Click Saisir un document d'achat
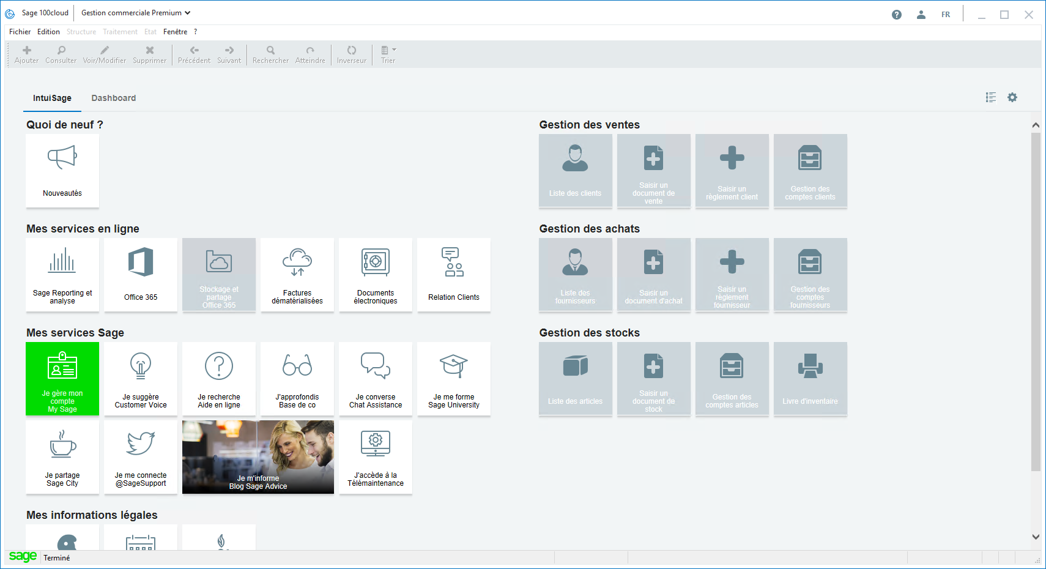This screenshot has width=1046, height=569. [x=654, y=275]
